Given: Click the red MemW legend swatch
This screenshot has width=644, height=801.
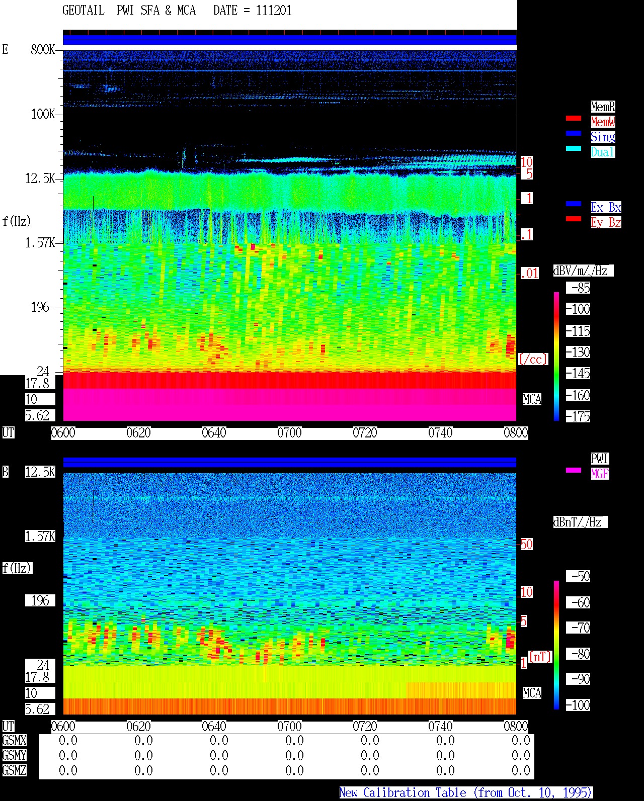Looking at the screenshot, I should point(574,118).
